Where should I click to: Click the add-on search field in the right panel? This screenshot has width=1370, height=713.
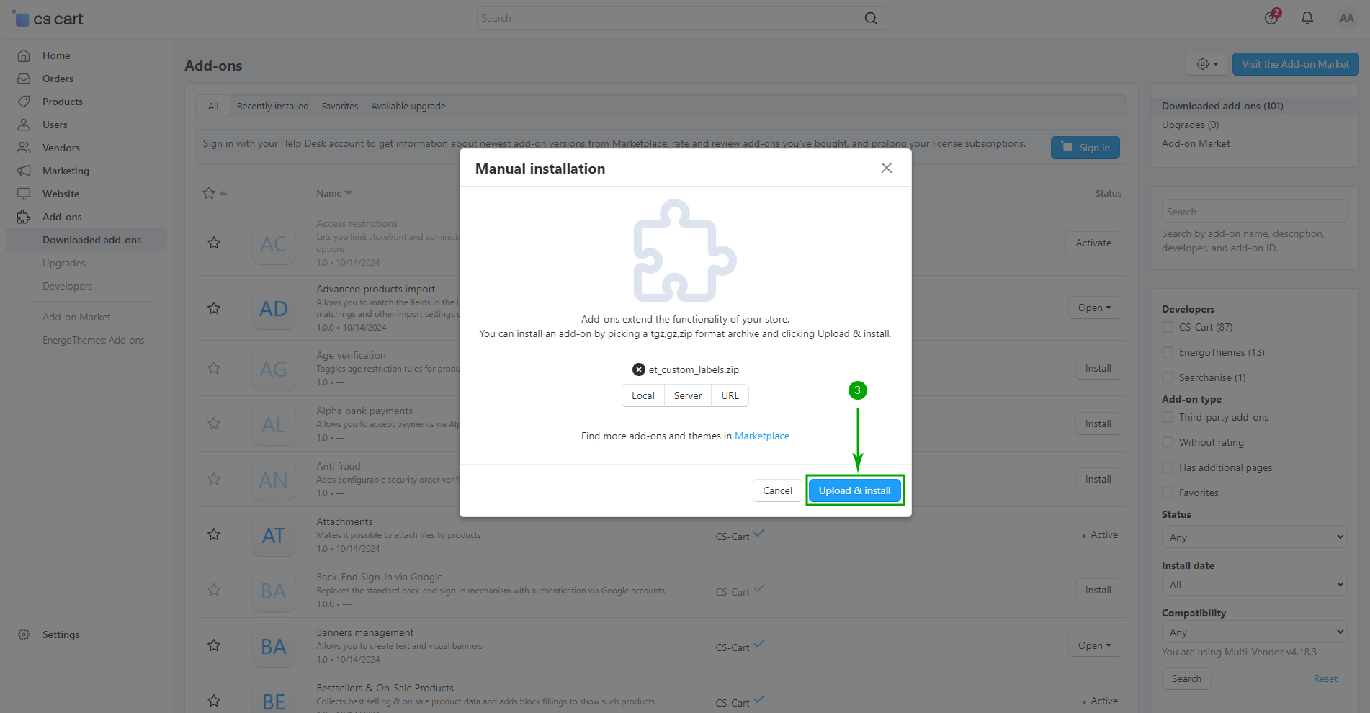[1253, 212]
